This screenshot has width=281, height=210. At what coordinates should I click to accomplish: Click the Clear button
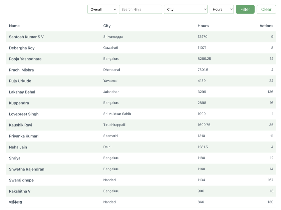click(266, 9)
